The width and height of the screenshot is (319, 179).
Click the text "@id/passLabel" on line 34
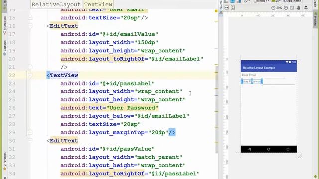coord(174,174)
